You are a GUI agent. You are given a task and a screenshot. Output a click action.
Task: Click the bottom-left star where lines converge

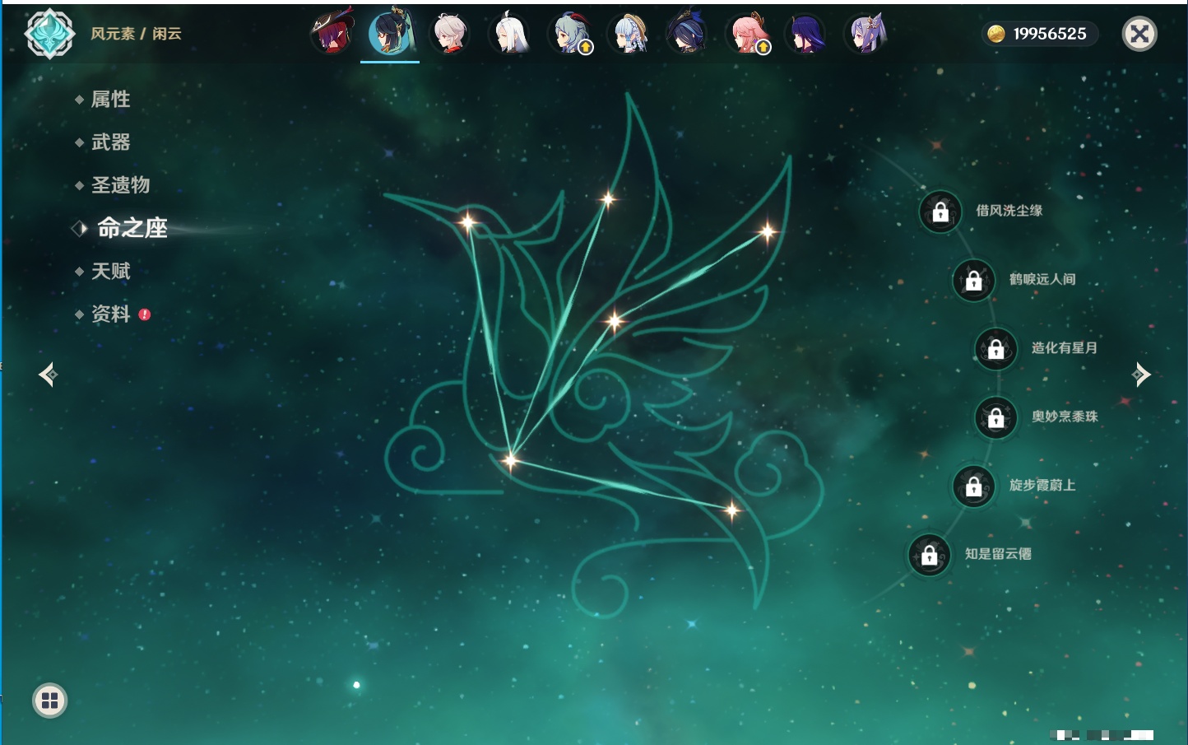tap(510, 460)
